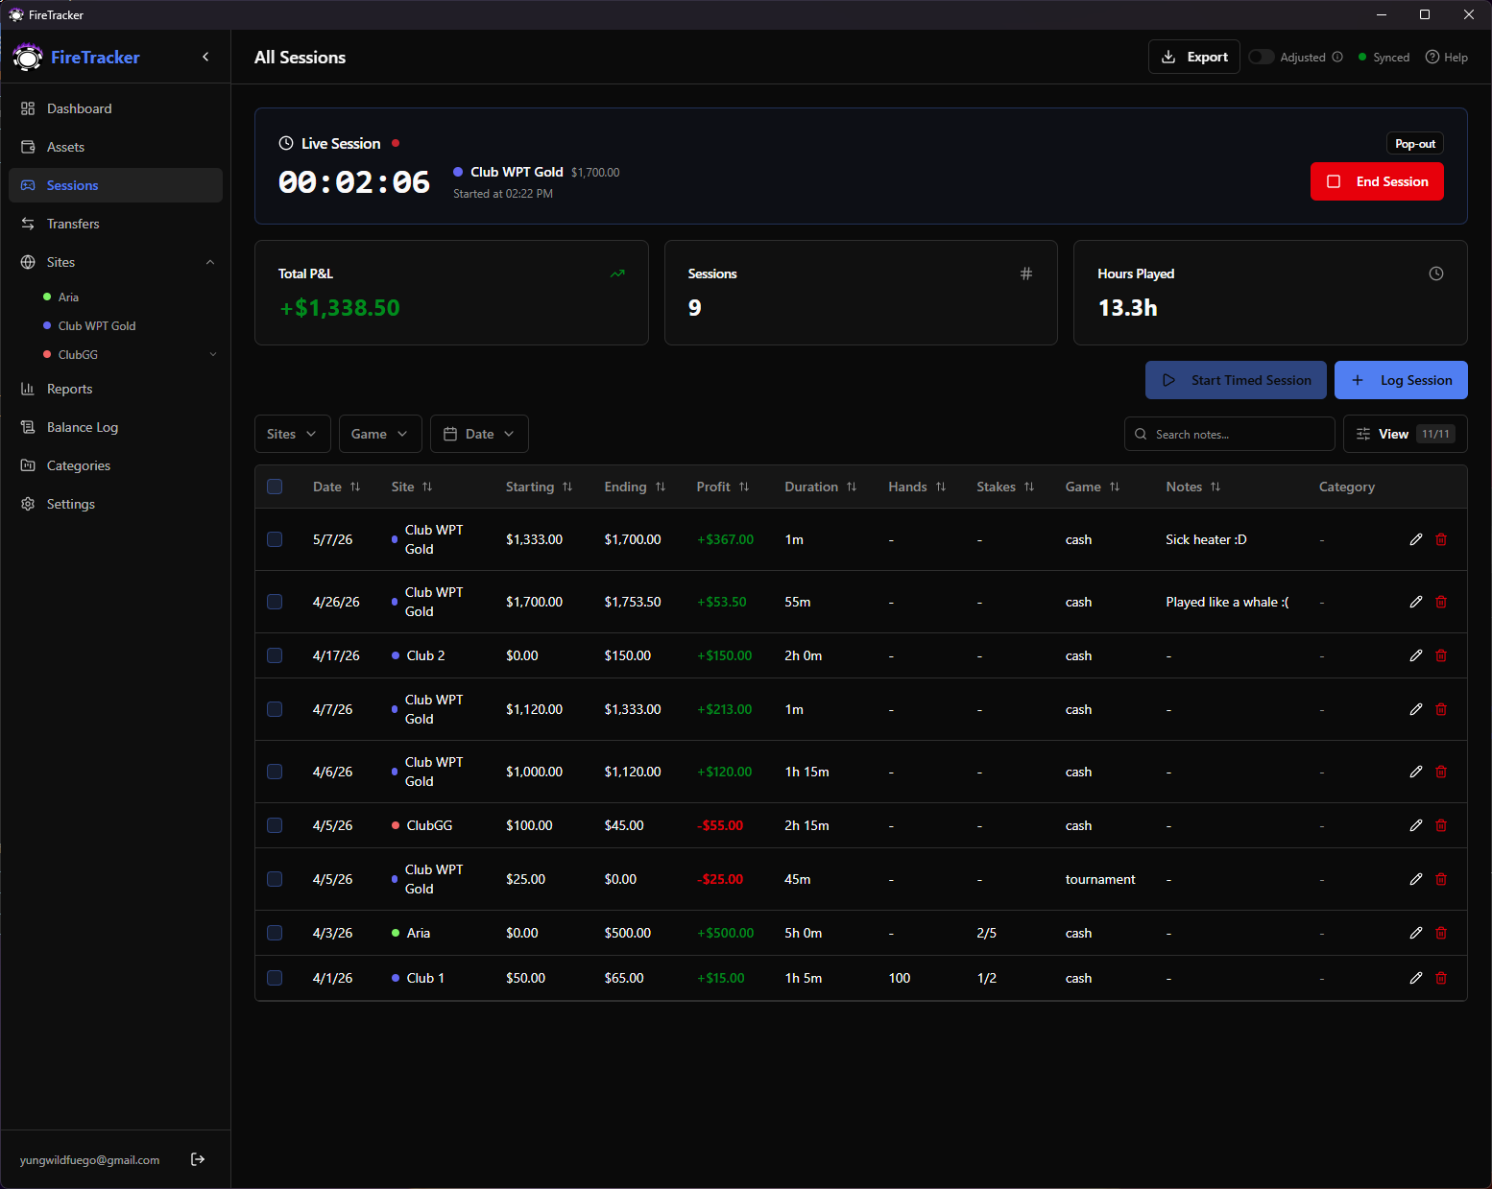
Task: Focus the Search notes input field
Action: coord(1230,434)
